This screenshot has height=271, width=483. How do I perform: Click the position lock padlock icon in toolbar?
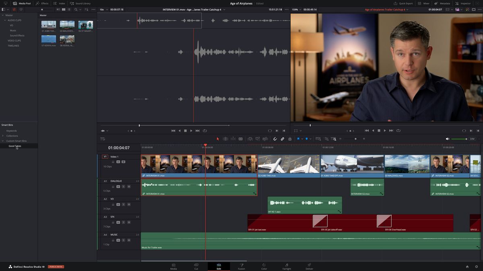(290, 139)
